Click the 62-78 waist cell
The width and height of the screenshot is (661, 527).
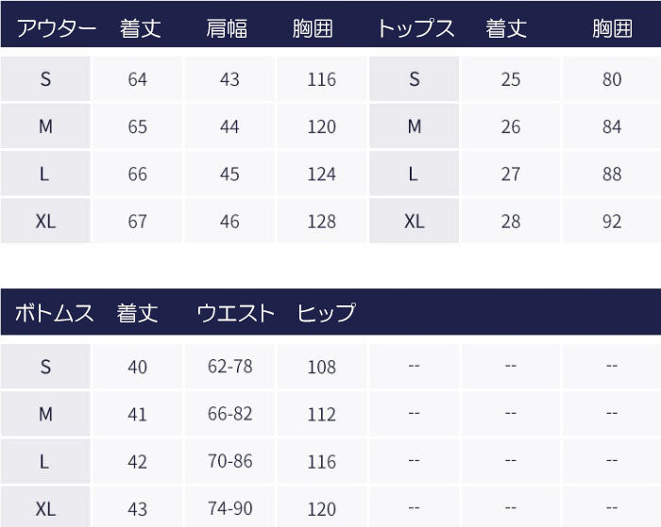(230, 366)
